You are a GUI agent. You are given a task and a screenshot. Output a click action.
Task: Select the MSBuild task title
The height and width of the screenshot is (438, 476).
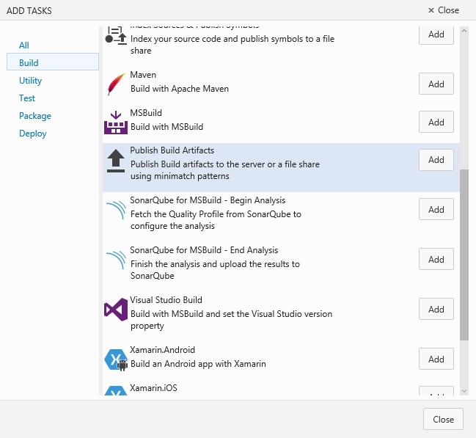click(146, 113)
